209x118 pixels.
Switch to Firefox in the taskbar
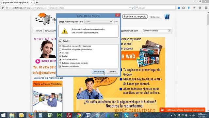[31, 115]
